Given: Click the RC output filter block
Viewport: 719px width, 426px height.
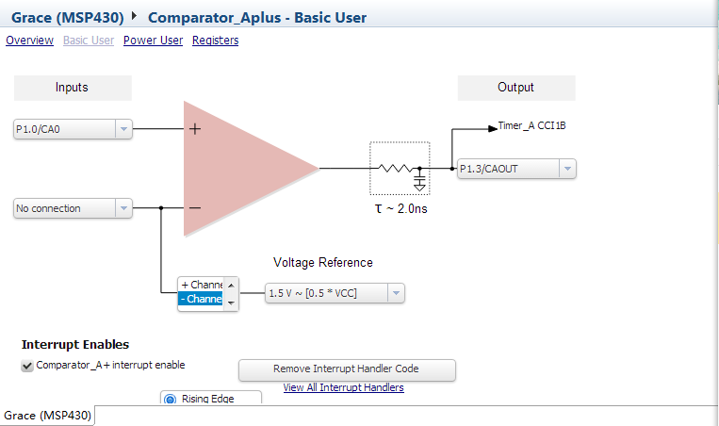Looking at the screenshot, I should click(x=400, y=169).
